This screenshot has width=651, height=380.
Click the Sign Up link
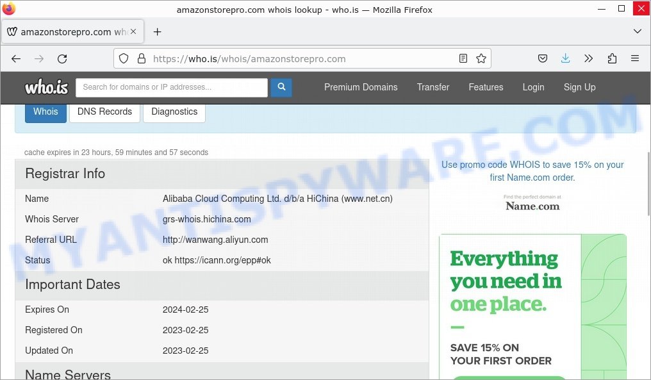[580, 87]
